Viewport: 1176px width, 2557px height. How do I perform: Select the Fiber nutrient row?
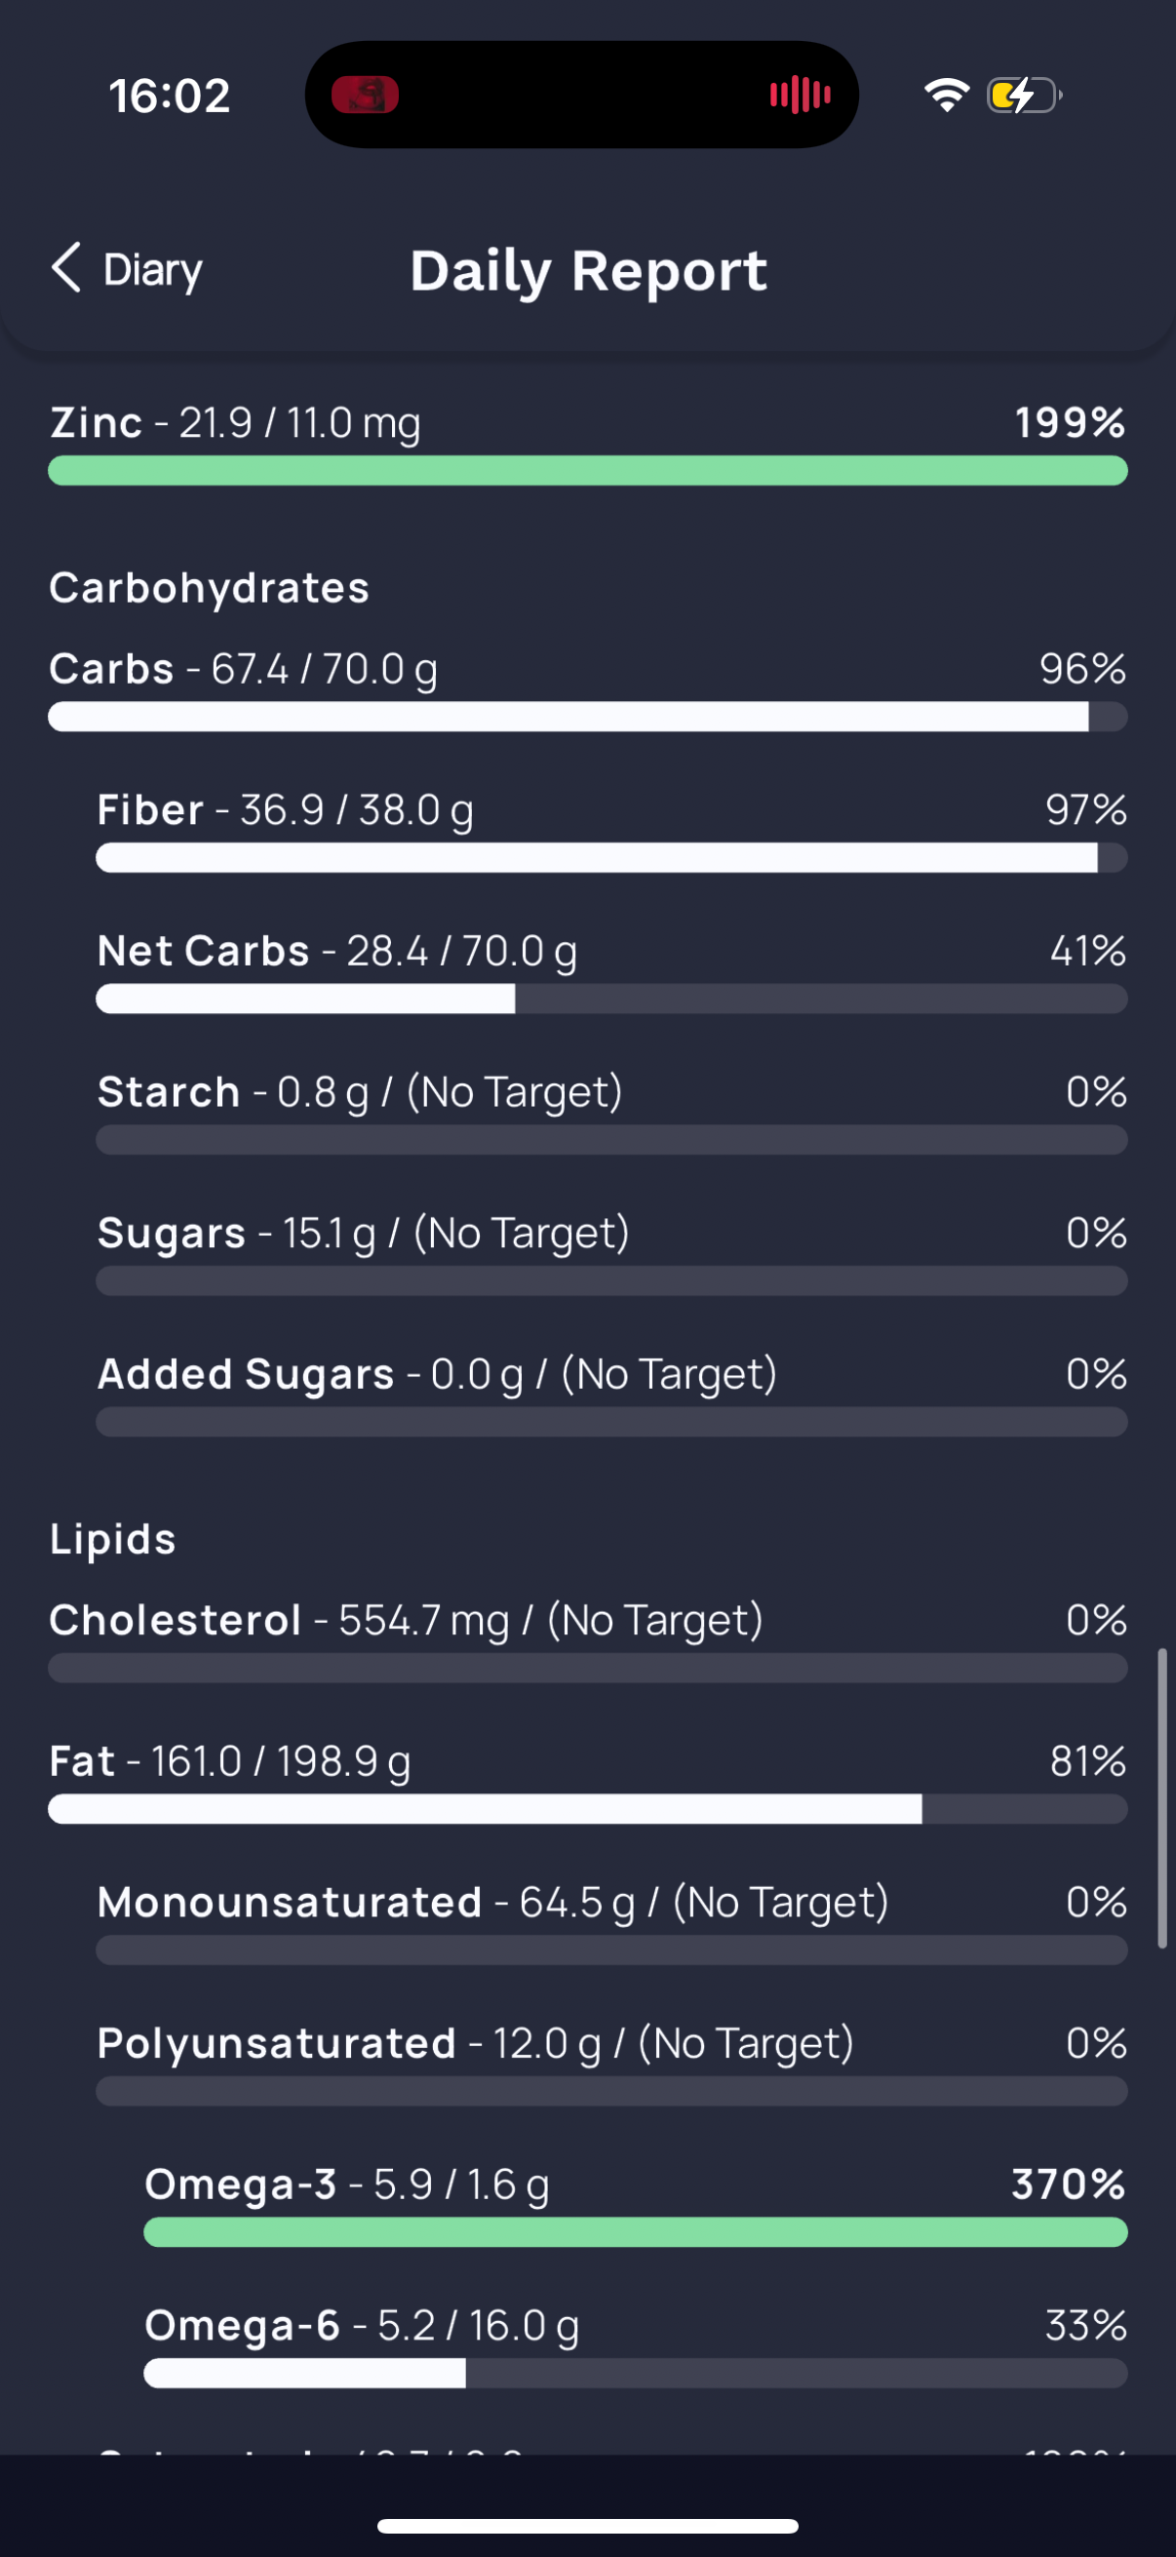point(611,830)
